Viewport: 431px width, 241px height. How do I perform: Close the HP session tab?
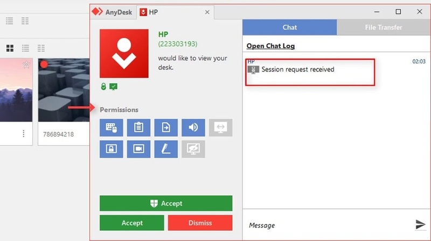[207, 12]
